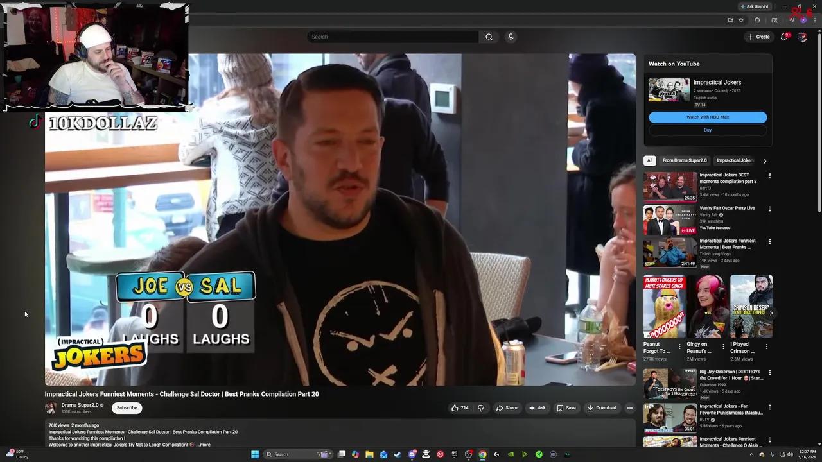822x462 pixels.
Task: Click the YouTube search input field
Action: point(392,37)
